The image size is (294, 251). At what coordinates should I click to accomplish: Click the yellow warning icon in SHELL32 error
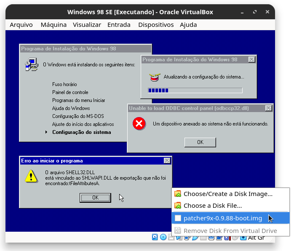[31, 176]
